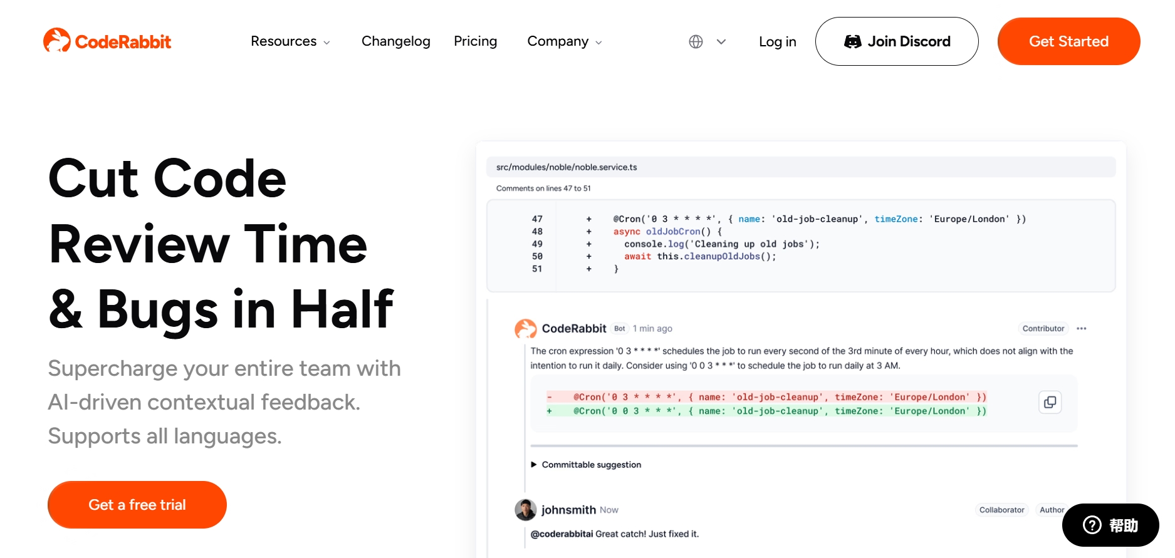The height and width of the screenshot is (558, 1175).
Task: Click the src/modules/noble/noble.service.ts file path
Action: (567, 167)
